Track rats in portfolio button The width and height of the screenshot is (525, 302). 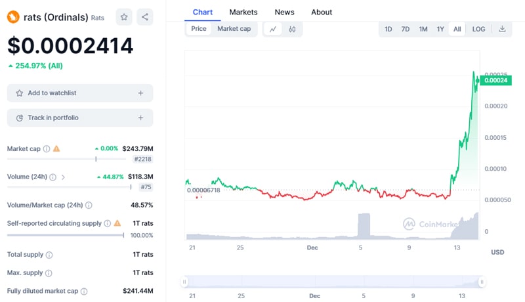coord(80,118)
